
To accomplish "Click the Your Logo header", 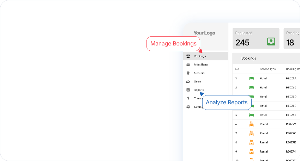I will pos(204,33).
